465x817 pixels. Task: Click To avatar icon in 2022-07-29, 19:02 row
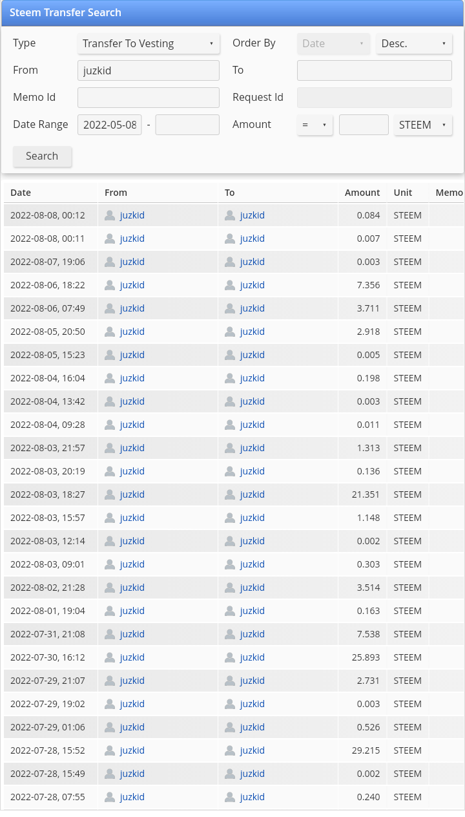(230, 704)
